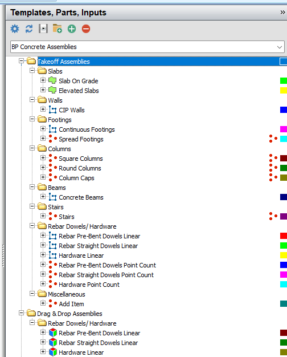The image size is (287, 357).
Task: Click the navy swatch for Concrete Beams
Action: click(284, 197)
